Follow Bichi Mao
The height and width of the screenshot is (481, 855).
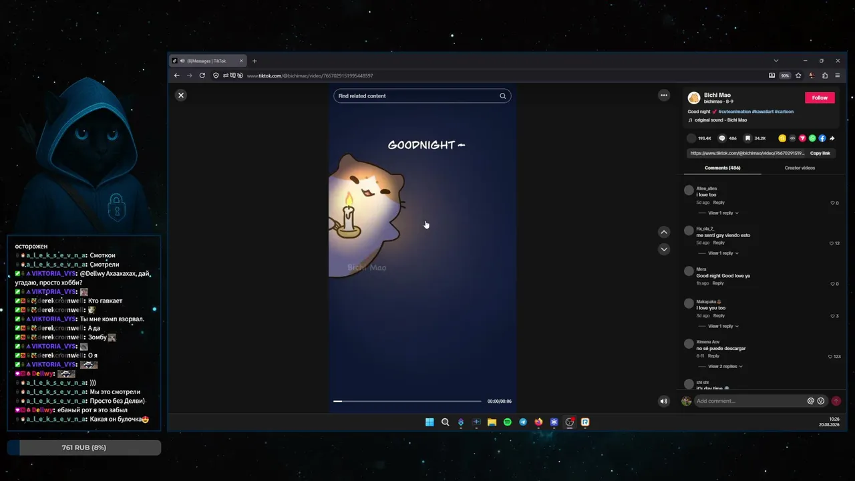pyautogui.click(x=820, y=98)
